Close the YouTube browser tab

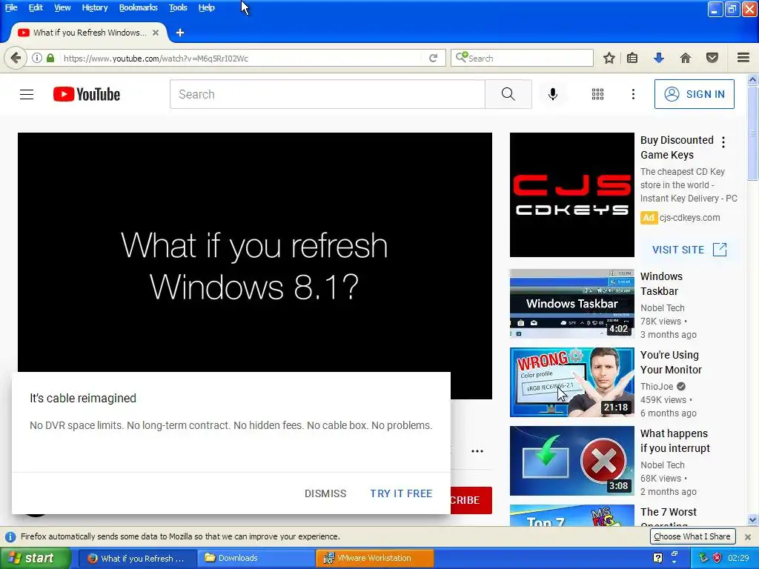(156, 33)
